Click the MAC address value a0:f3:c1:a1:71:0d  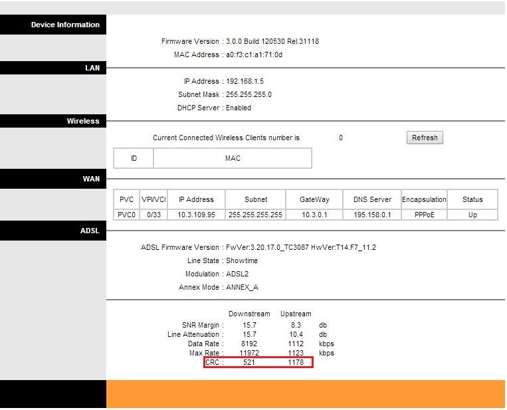254,54
